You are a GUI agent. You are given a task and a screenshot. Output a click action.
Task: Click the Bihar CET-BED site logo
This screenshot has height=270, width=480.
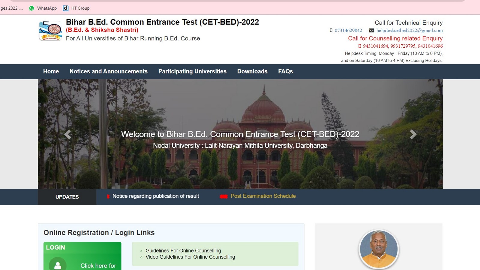pos(50,31)
